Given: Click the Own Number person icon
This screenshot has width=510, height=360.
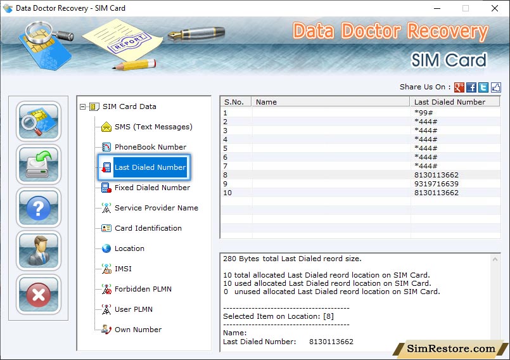Looking at the screenshot, I should [x=106, y=330].
